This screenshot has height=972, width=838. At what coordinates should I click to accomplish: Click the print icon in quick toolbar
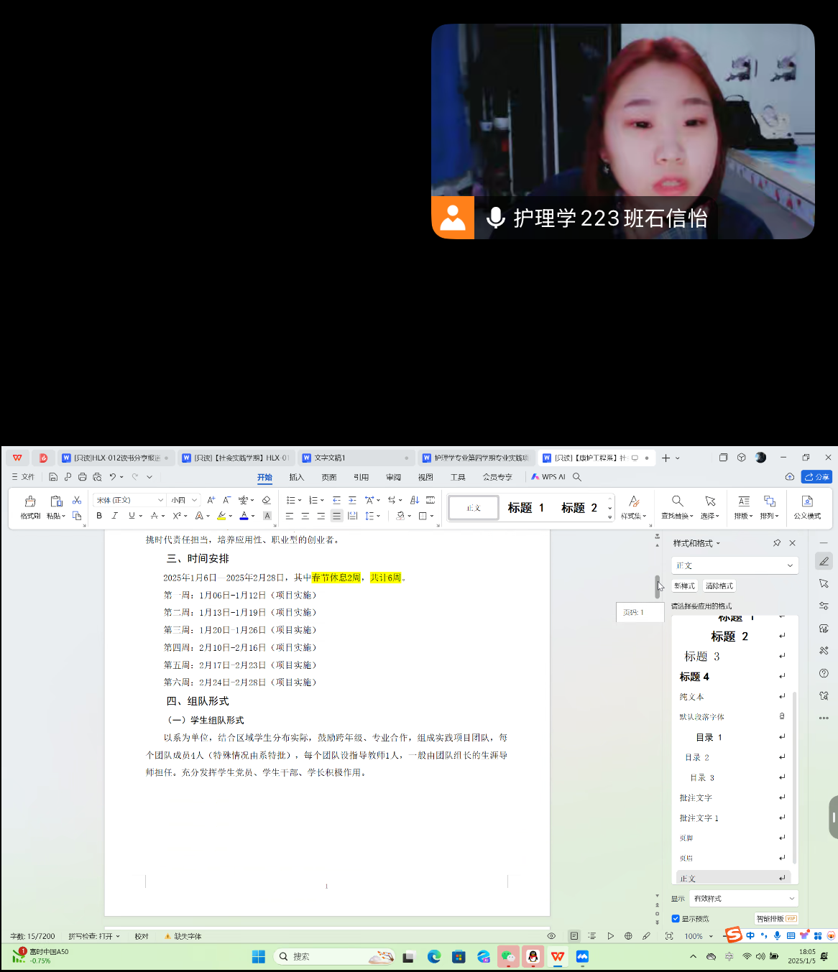tap(82, 477)
